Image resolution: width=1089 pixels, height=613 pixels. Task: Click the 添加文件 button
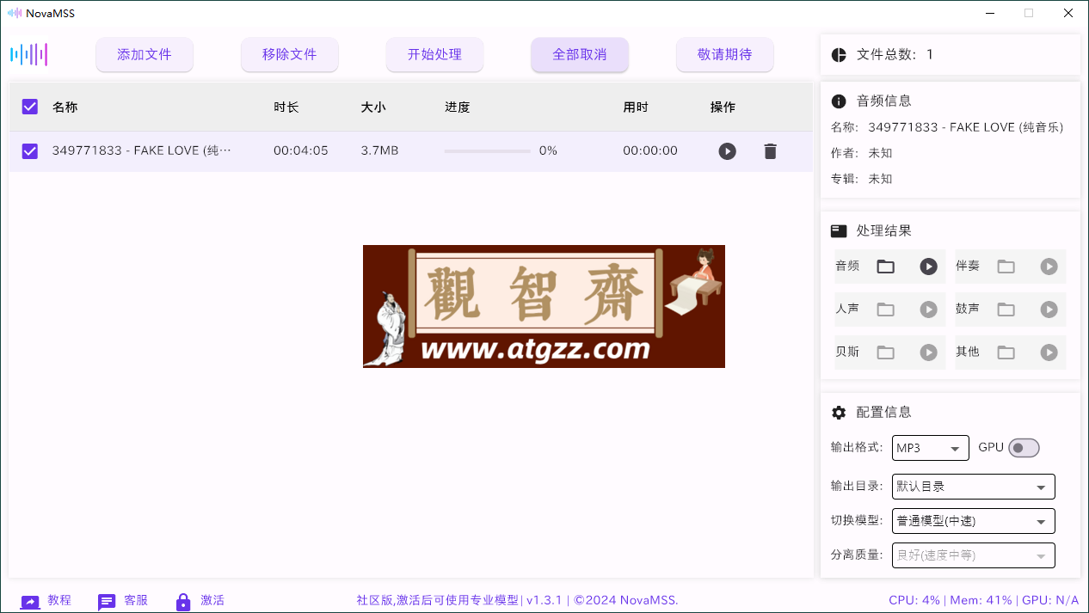(x=145, y=54)
